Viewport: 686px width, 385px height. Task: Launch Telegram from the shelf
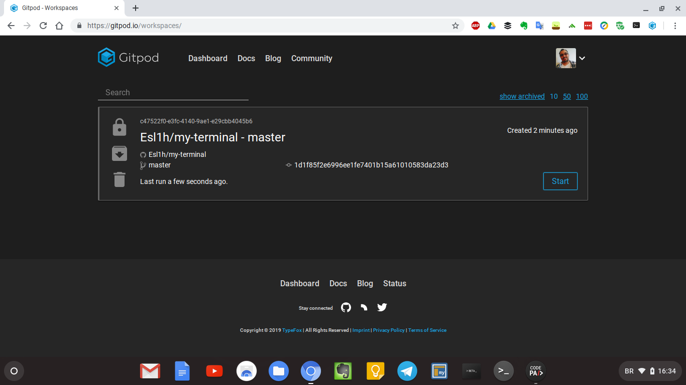(407, 371)
